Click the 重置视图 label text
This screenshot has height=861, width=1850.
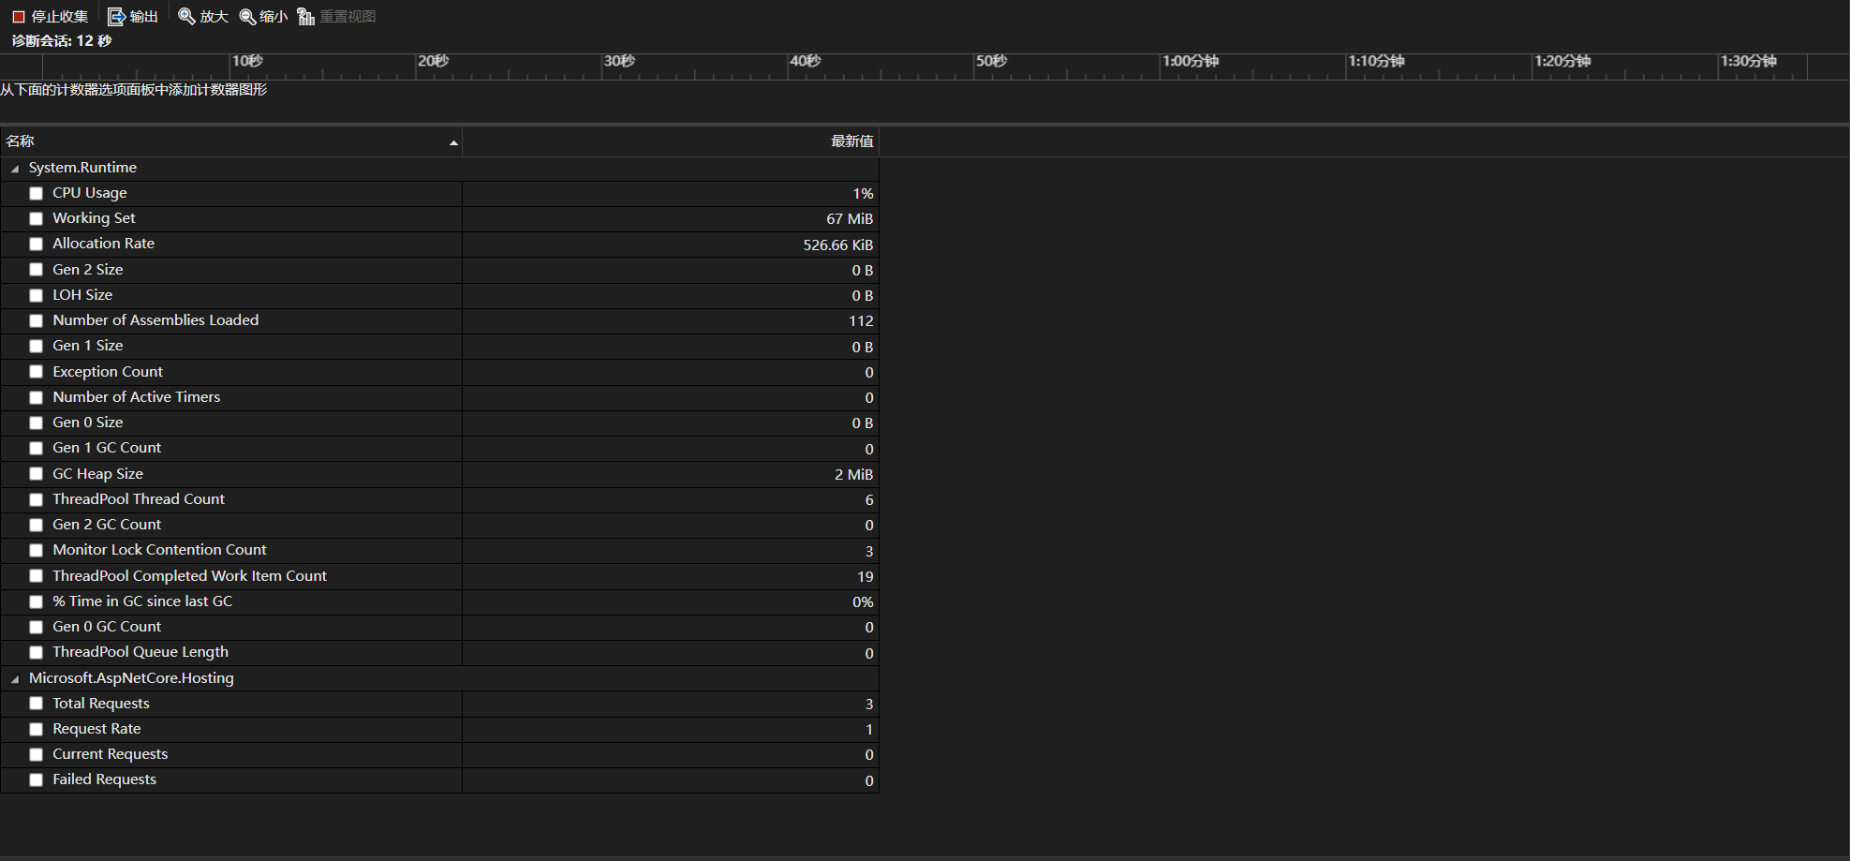(x=348, y=17)
